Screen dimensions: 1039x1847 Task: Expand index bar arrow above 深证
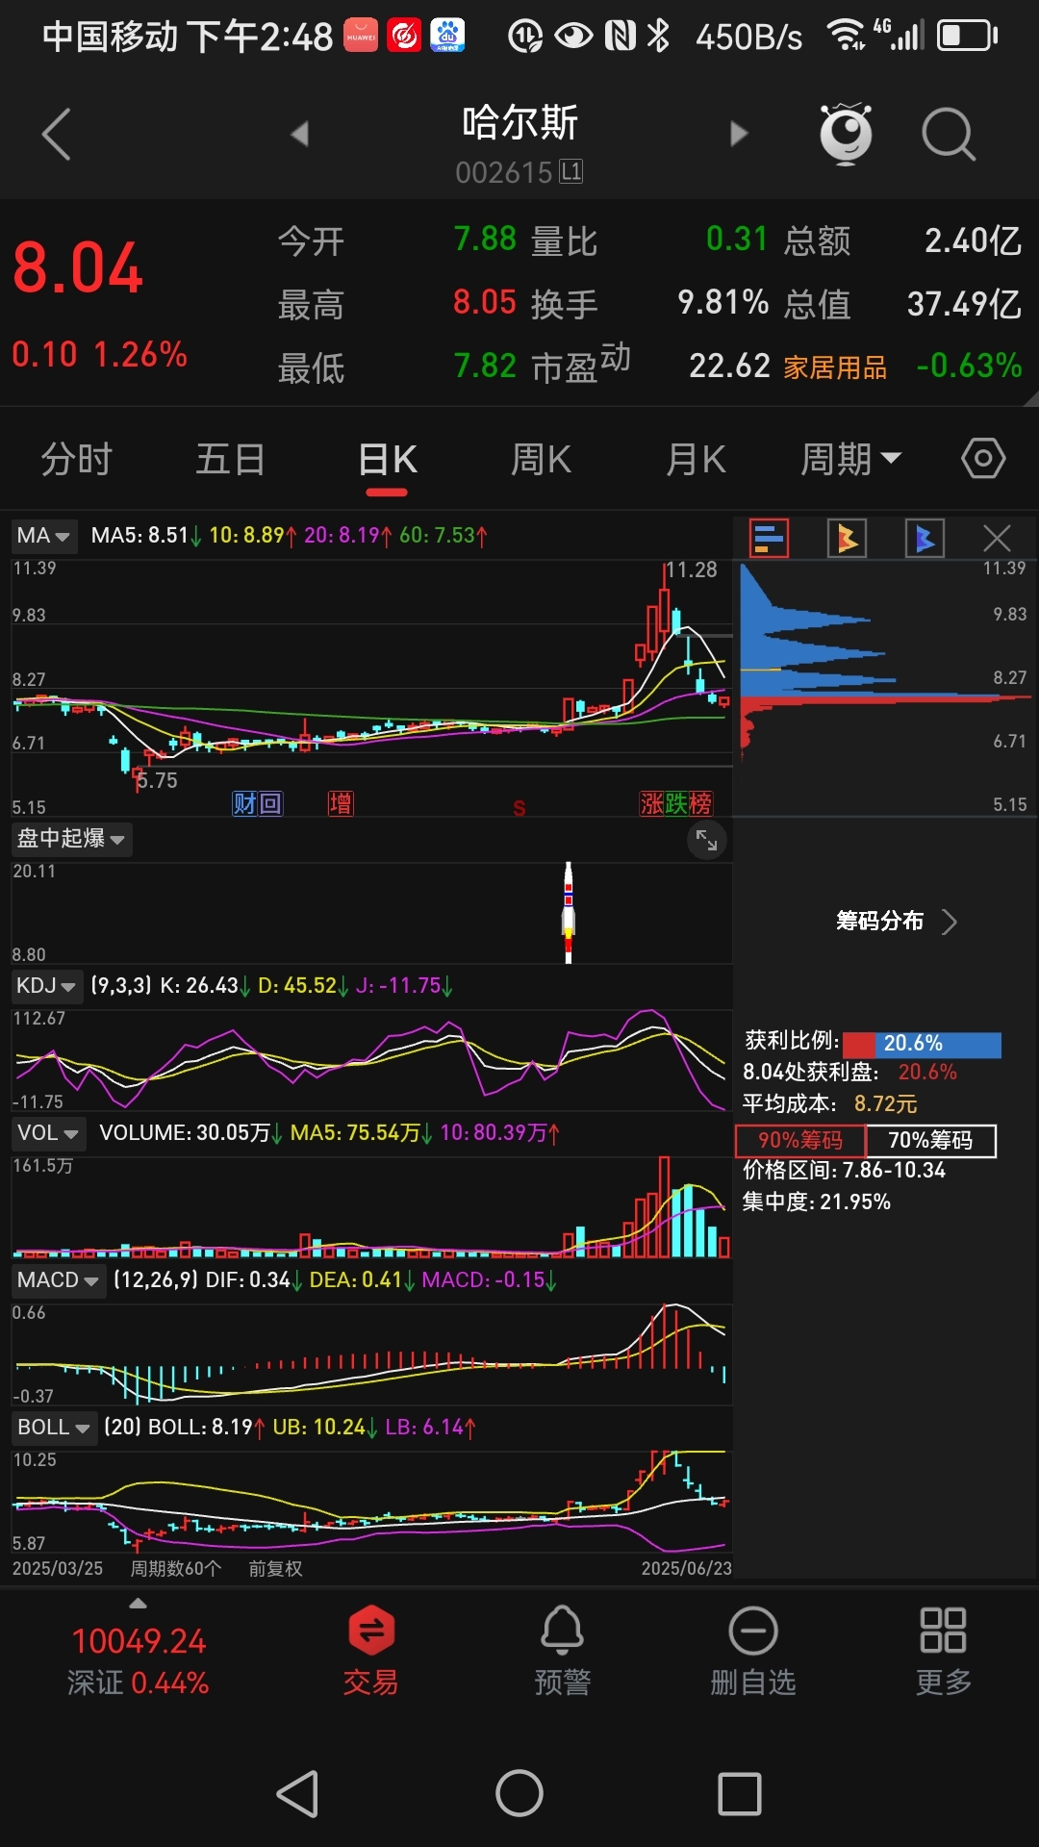pyautogui.click(x=138, y=1604)
